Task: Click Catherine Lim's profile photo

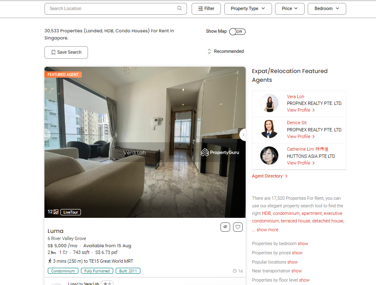Action: pyautogui.click(x=269, y=156)
